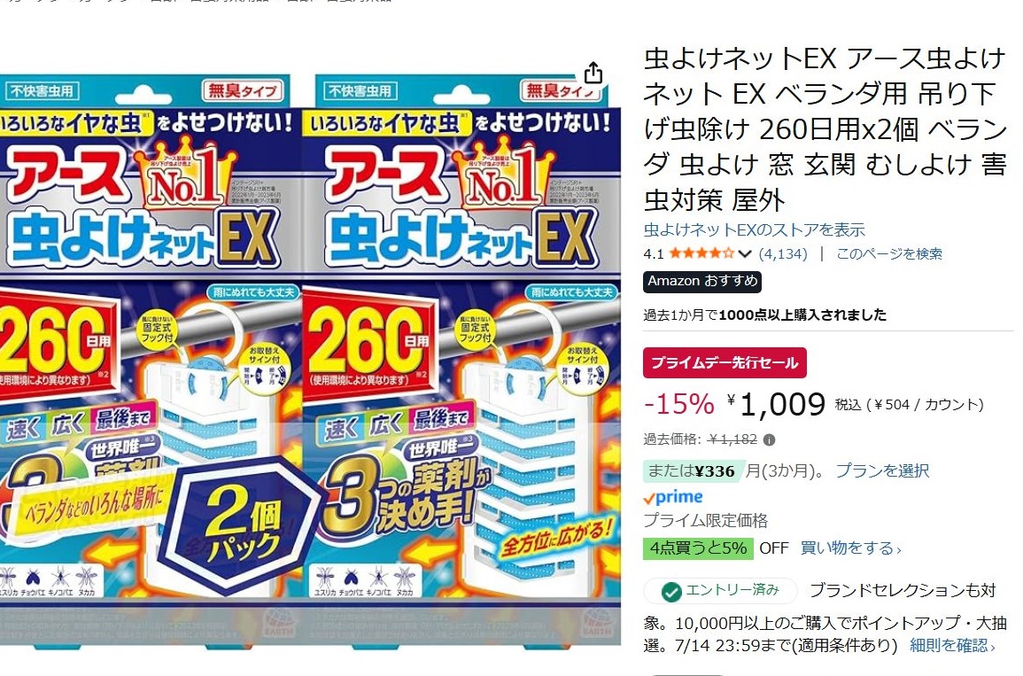Open 細則を確認 terms link
The height and width of the screenshot is (676, 1023).
[x=952, y=645]
